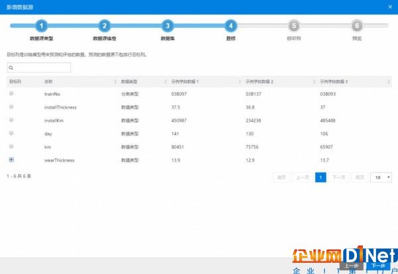Click the blue next-step button
This screenshot has height=274, width=398.
[379, 265]
